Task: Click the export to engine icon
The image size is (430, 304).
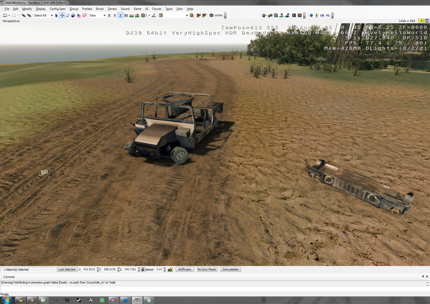Action: [264, 15]
